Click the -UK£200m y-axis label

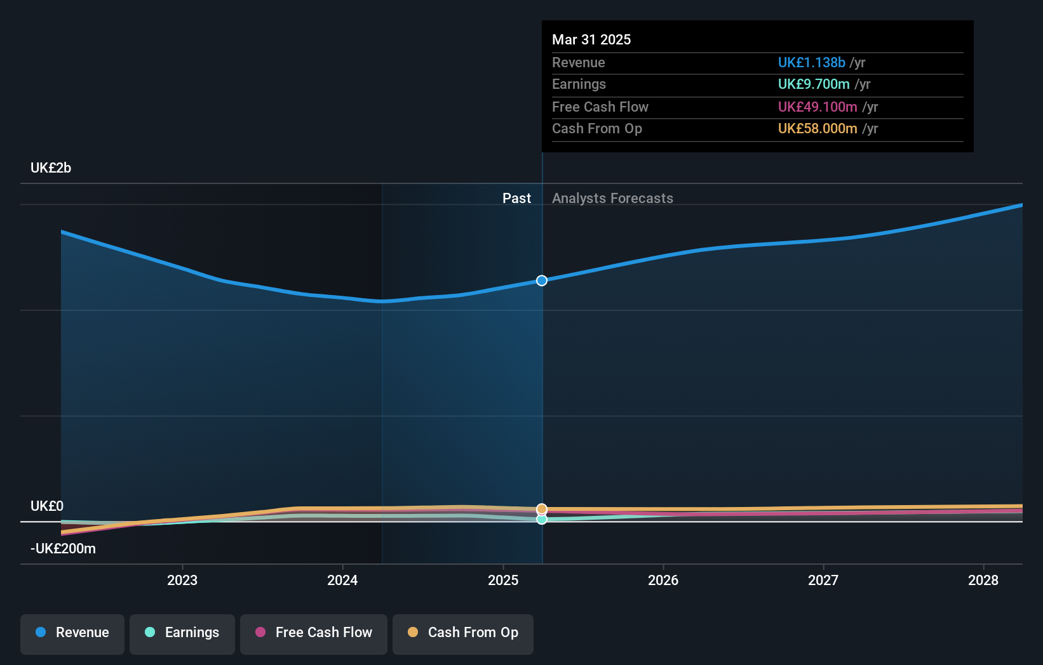click(x=63, y=549)
